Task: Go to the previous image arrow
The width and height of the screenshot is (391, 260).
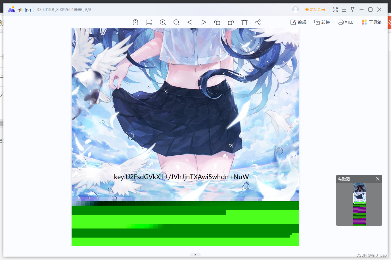Action: pos(190,22)
